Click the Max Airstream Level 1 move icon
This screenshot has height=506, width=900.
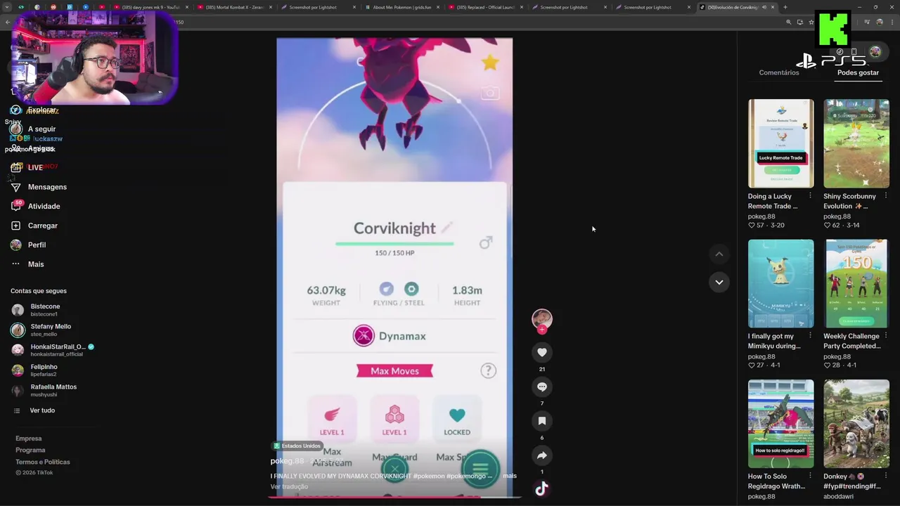coord(332,417)
